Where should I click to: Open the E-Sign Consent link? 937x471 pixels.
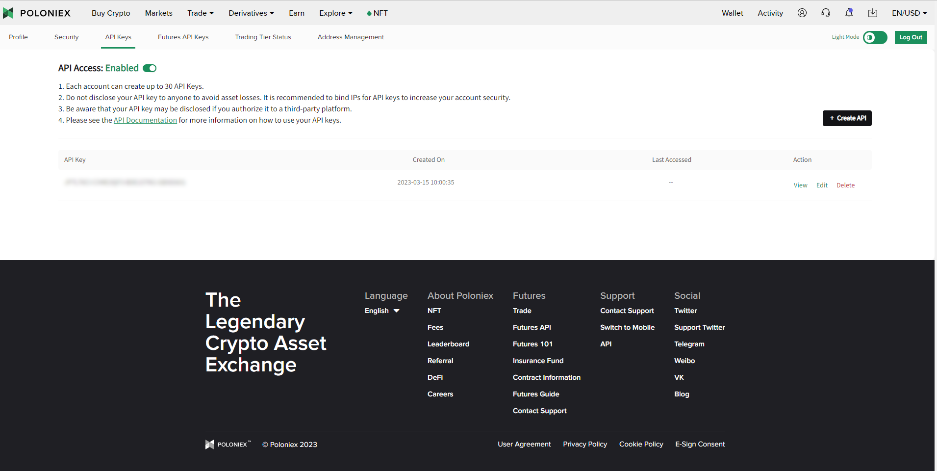700,444
